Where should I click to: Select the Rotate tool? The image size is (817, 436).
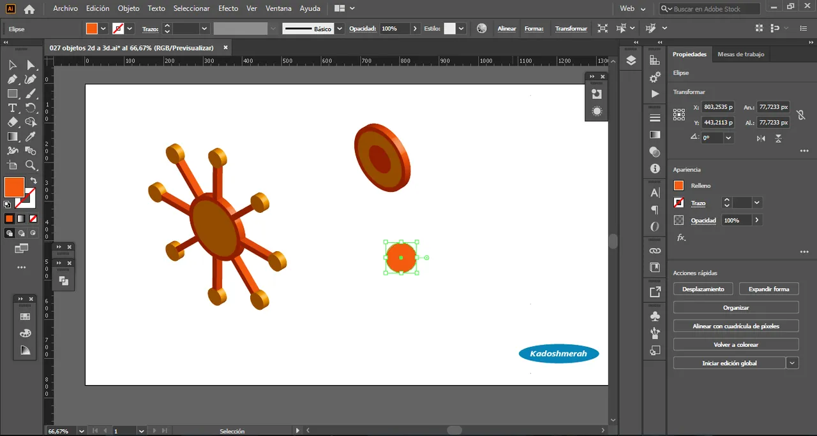click(x=31, y=108)
